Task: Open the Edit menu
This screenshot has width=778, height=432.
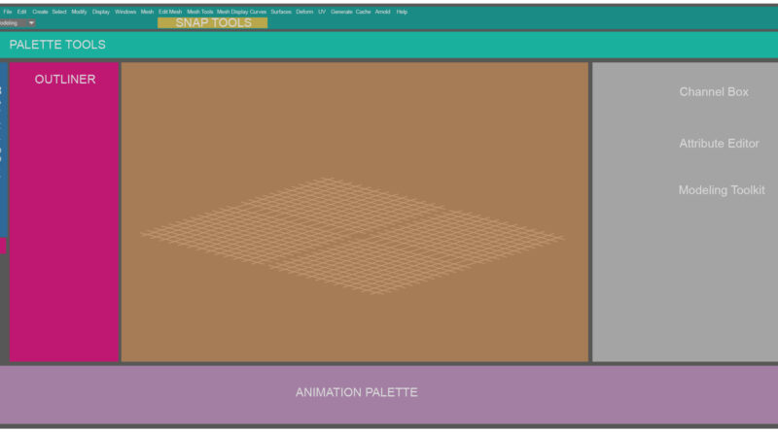Action: tap(22, 12)
